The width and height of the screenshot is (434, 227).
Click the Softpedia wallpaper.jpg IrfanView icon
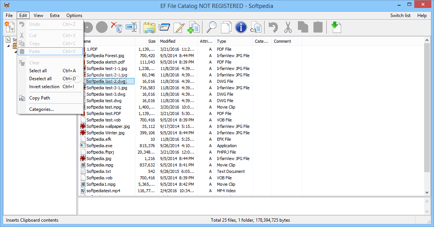point(83,126)
